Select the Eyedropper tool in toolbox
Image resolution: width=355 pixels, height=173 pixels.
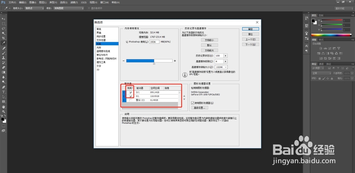(4, 43)
